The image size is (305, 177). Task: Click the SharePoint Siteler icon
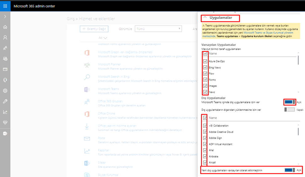[87, 163]
